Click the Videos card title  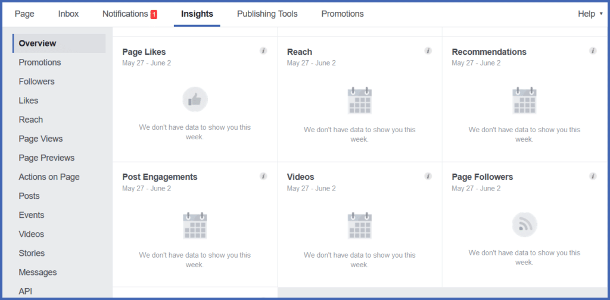pos(300,177)
